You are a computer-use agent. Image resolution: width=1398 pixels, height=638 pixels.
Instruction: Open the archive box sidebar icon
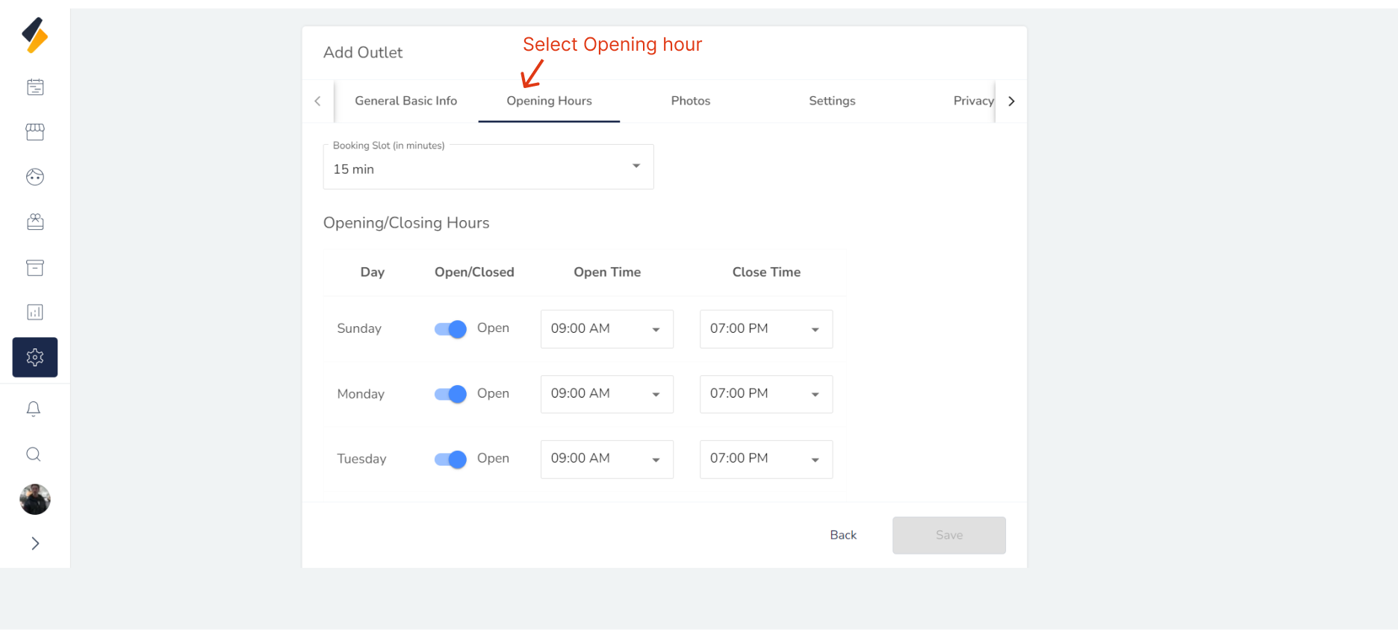[35, 268]
